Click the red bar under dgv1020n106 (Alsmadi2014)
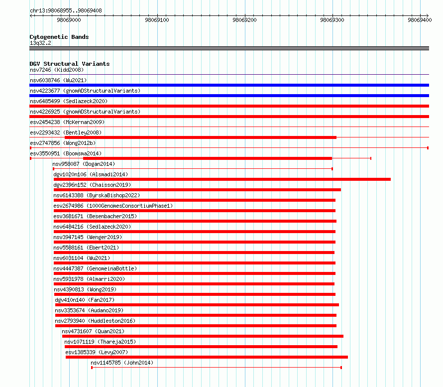Screen dimensions: 443x387 (x=222, y=179)
